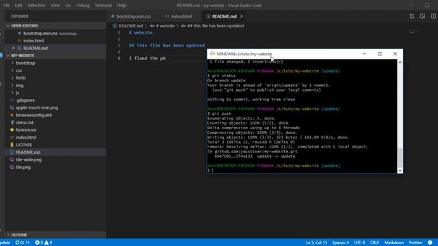Screen dimensions: 438x246
Task: Change the Markdown language mode
Action: pyautogui.click(x=394, y=243)
